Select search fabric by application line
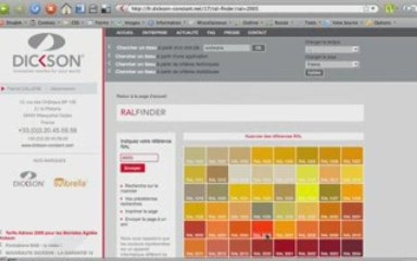This screenshot has height=261, width=417. (161, 57)
